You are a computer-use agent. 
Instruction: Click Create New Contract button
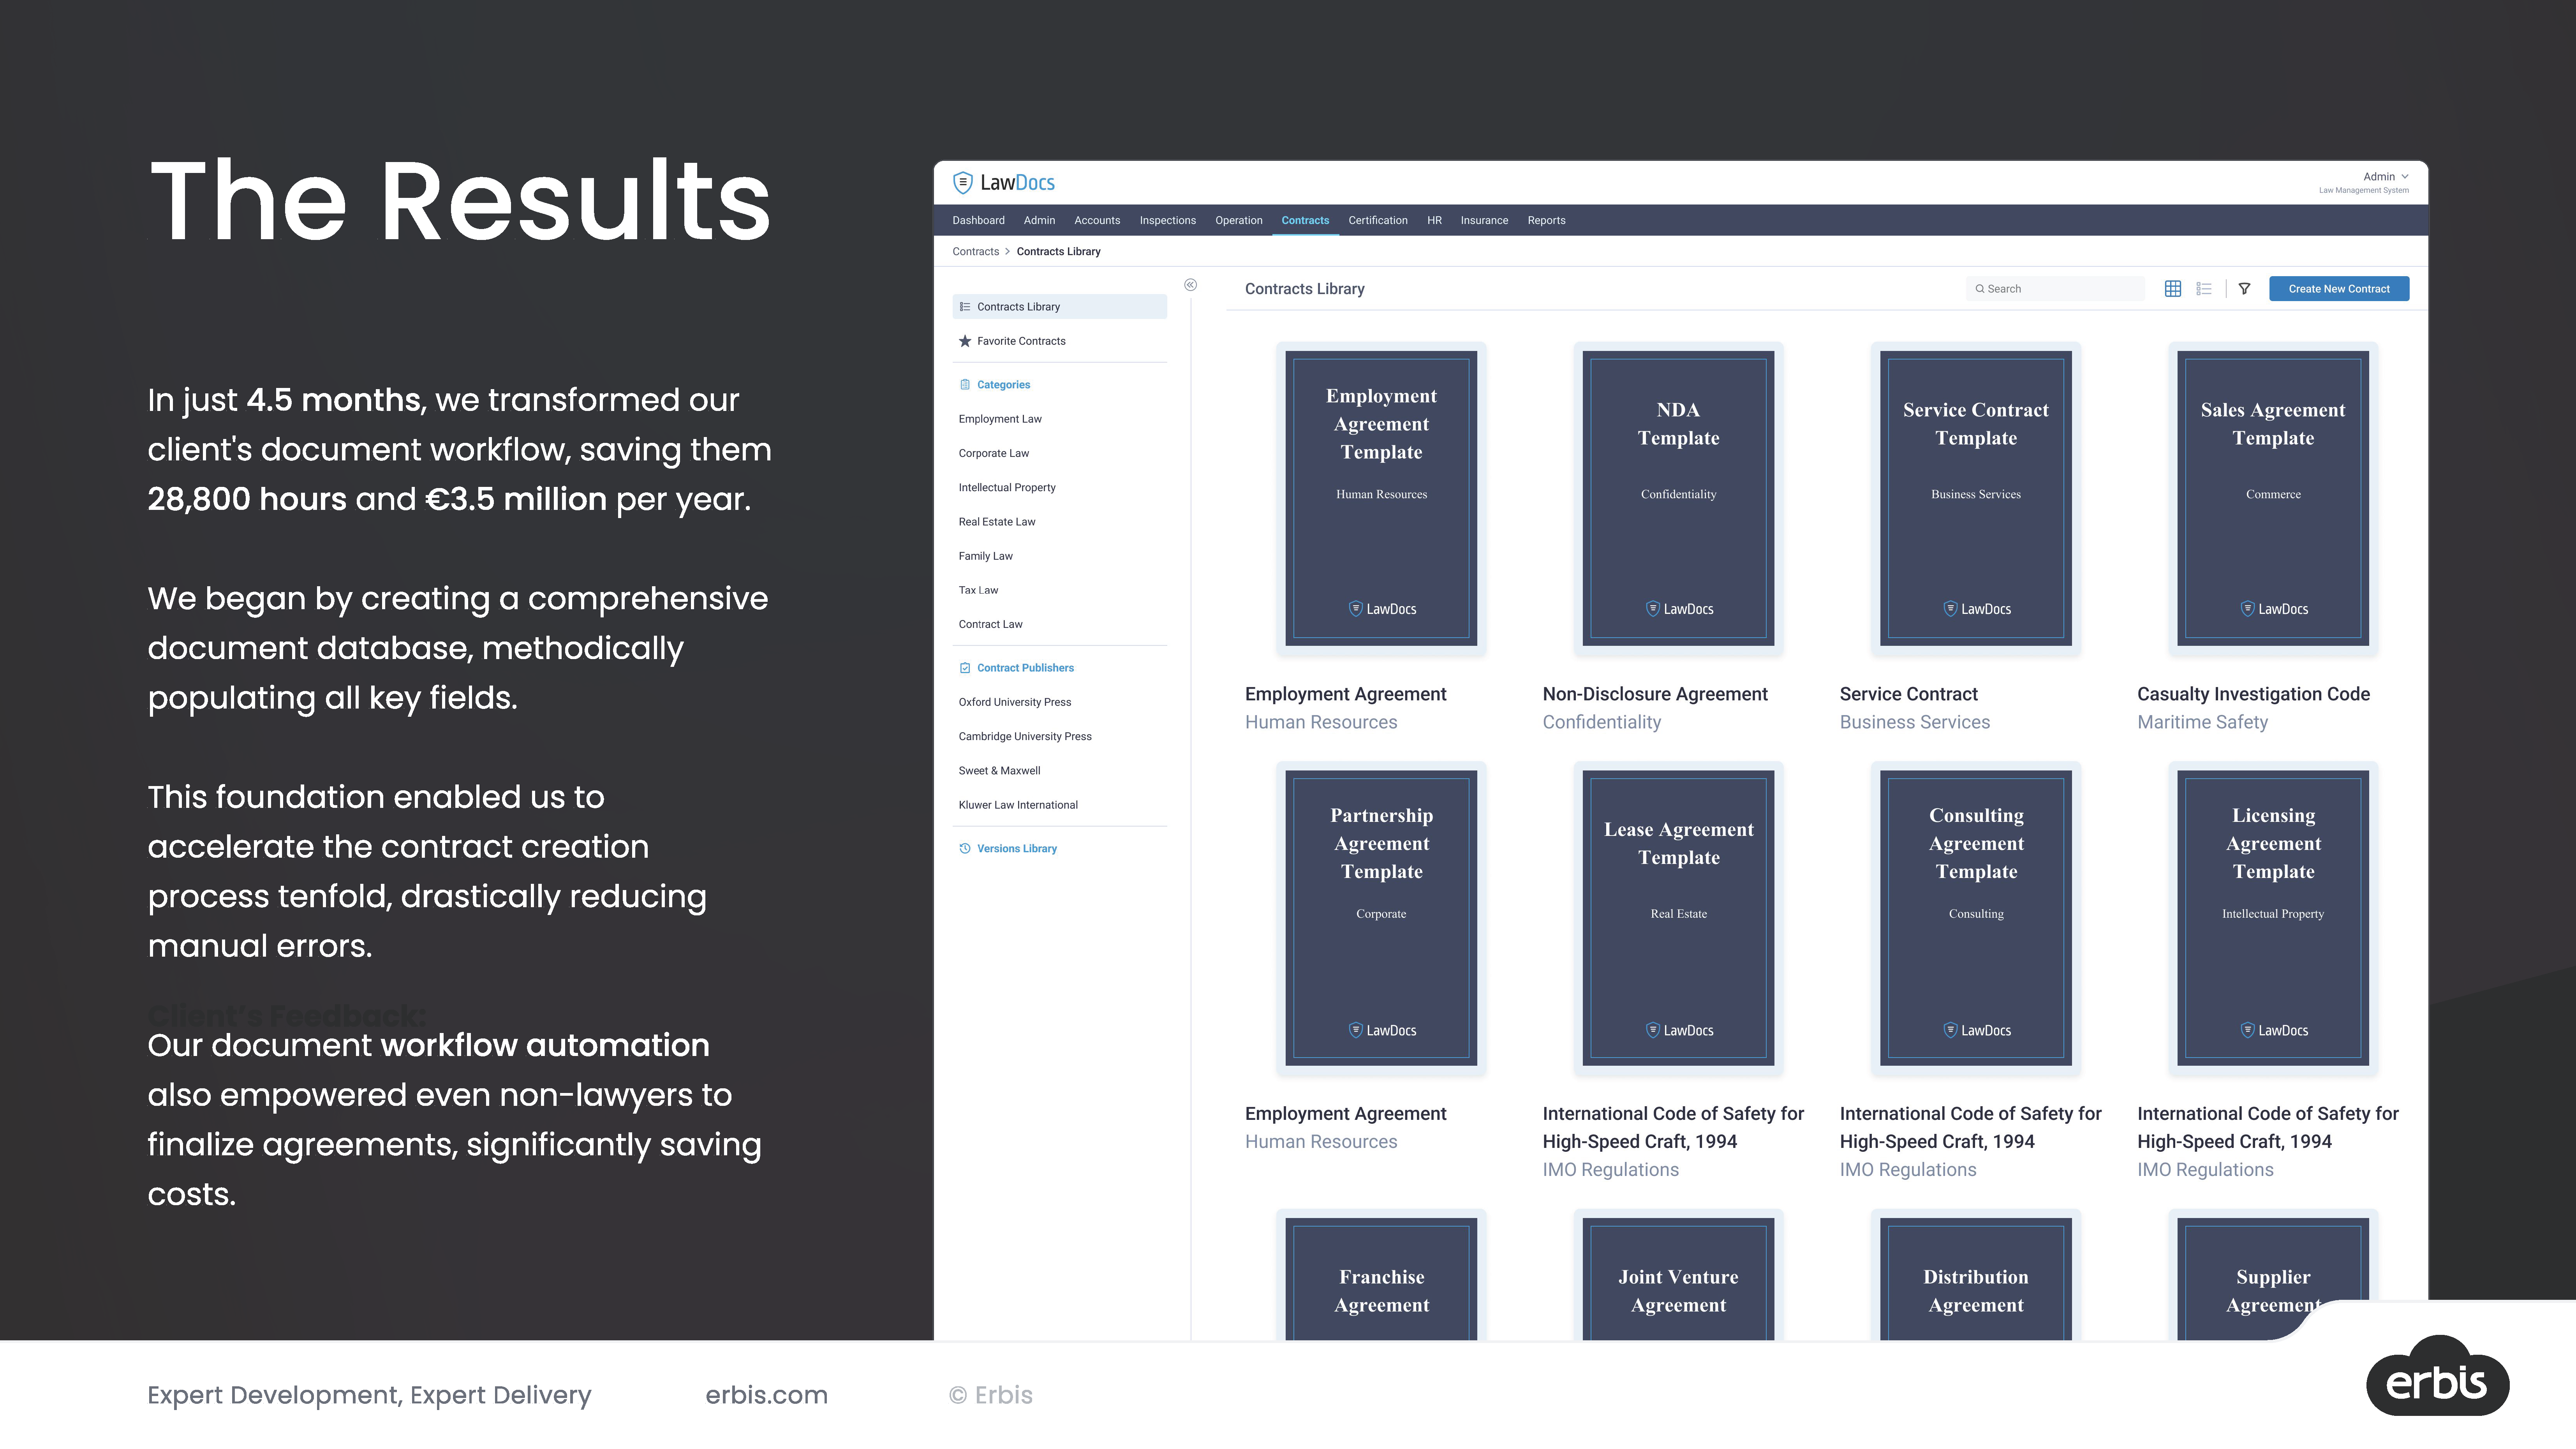pyautogui.click(x=2339, y=289)
